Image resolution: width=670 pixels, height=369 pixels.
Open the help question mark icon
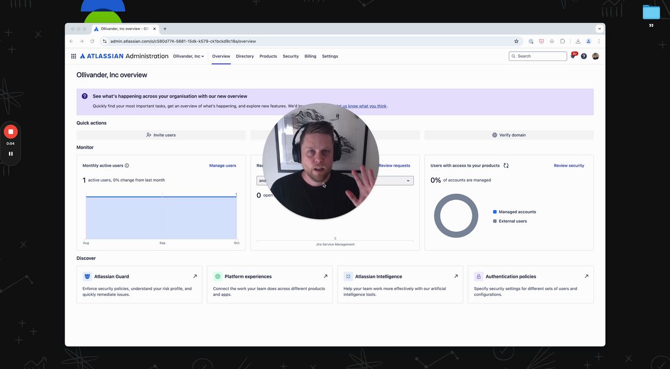(x=584, y=56)
